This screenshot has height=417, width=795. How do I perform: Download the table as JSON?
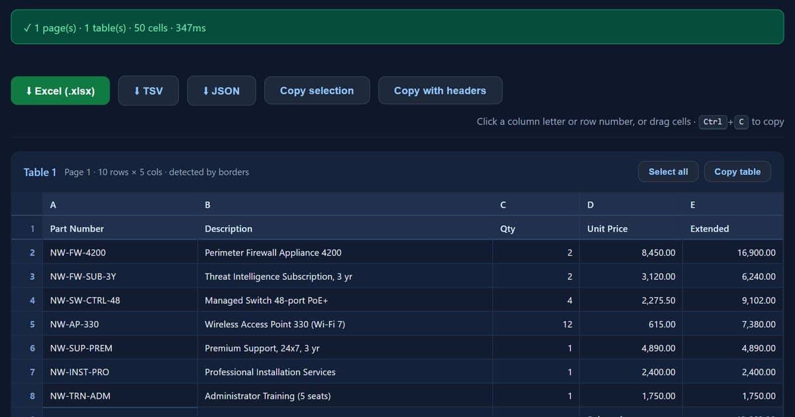(x=221, y=91)
